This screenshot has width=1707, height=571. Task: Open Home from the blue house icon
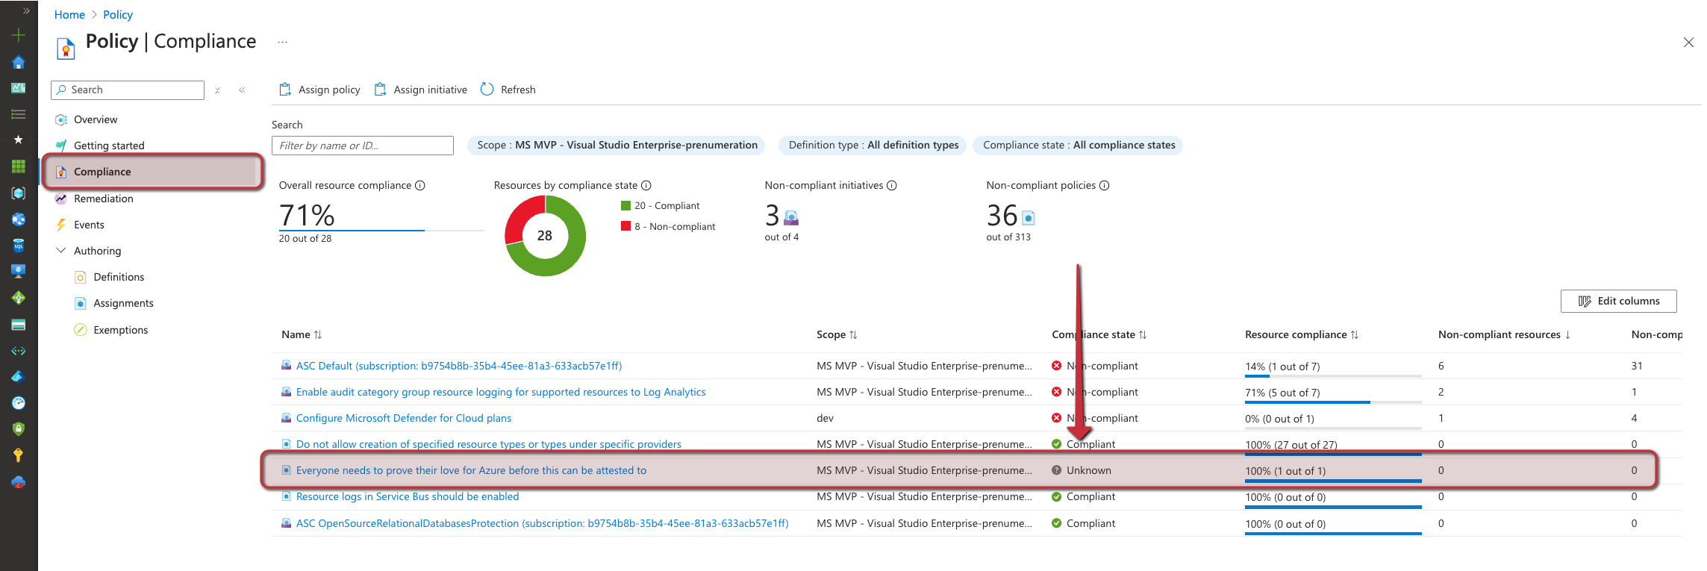tap(19, 62)
